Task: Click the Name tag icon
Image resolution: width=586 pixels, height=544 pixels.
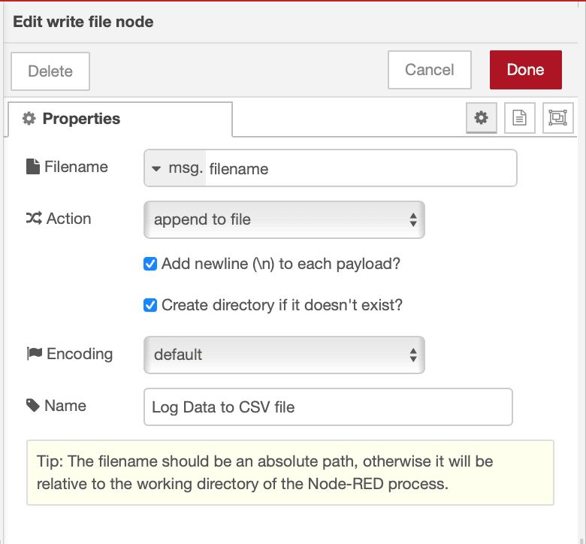Action: (33, 406)
